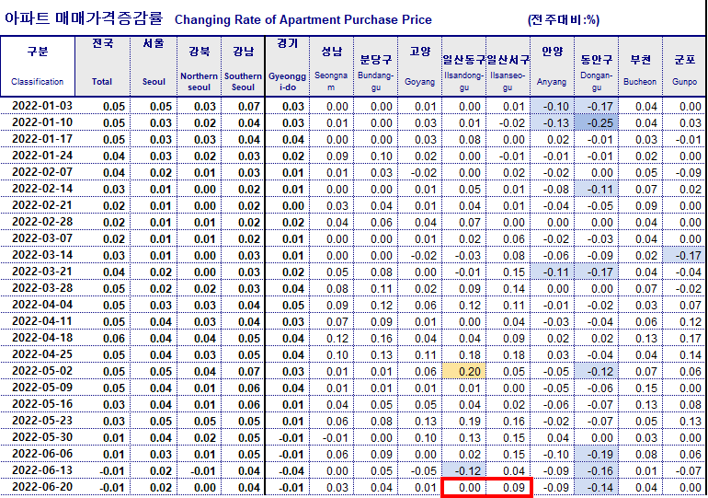Screen dimensions: 708x498
Task: Click the Bundang-gu column header
Action: click(x=376, y=66)
